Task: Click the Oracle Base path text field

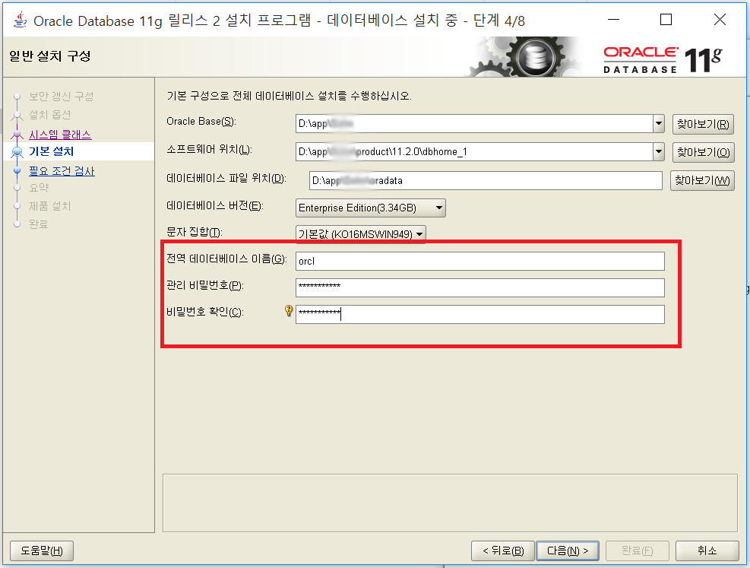Action: tap(474, 124)
